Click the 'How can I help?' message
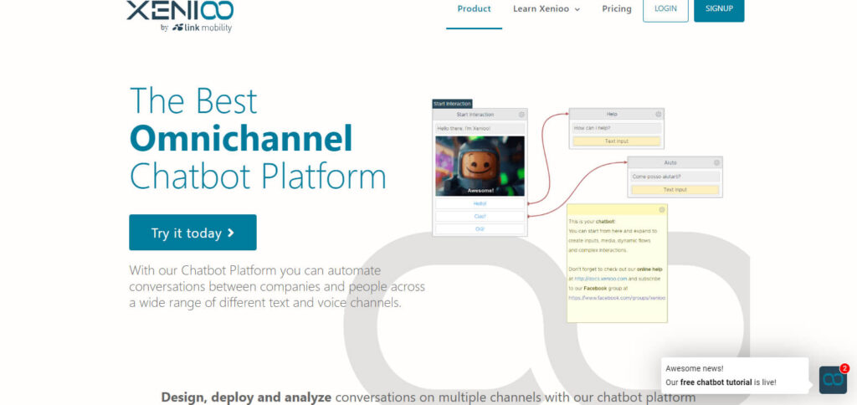The image size is (857, 405). coord(617,128)
